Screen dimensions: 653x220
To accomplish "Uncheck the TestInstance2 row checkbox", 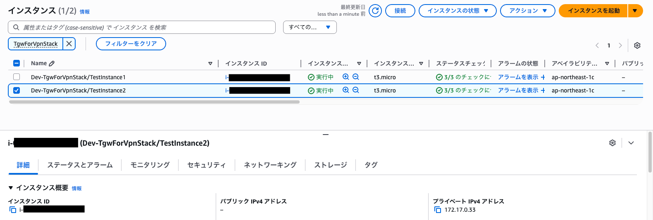I will 17,90.
